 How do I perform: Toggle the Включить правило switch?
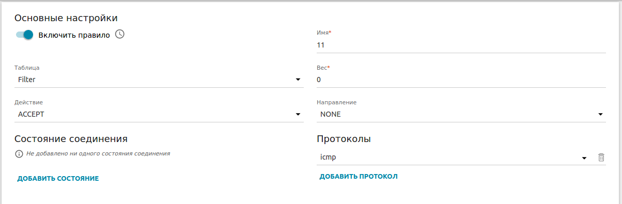click(24, 35)
